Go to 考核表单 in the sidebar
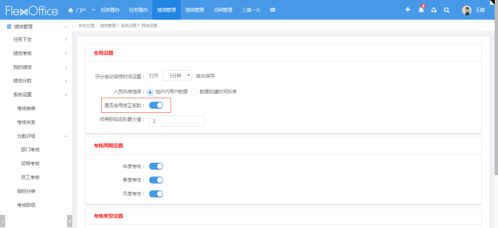The image size is (498, 228). coord(26,108)
